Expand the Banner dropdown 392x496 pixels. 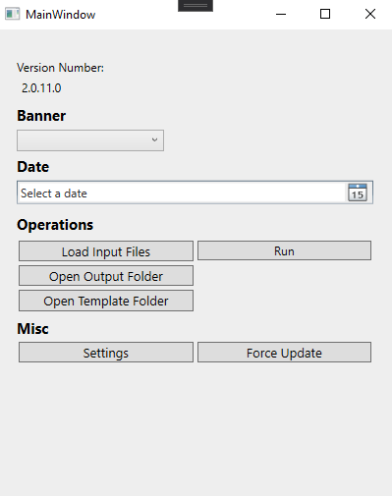click(90, 140)
